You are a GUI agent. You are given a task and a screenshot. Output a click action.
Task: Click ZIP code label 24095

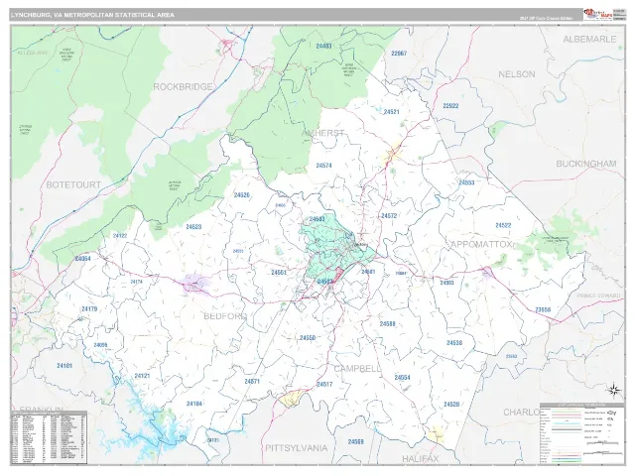[x=100, y=345]
